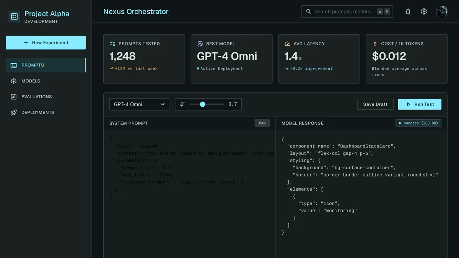Click the GPT-4 Omni best model value
Image resolution: width=459 pixels, height=258 pixels.
227,56
